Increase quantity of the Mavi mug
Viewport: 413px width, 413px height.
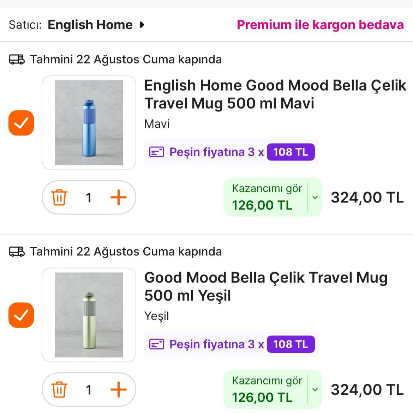[119, 198]
